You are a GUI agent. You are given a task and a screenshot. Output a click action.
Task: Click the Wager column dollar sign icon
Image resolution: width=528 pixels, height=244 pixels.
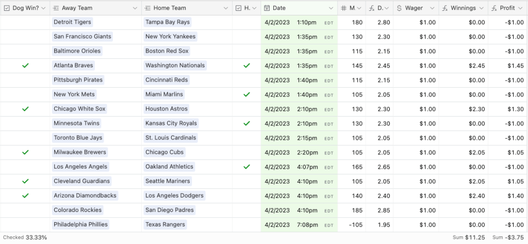400,8
